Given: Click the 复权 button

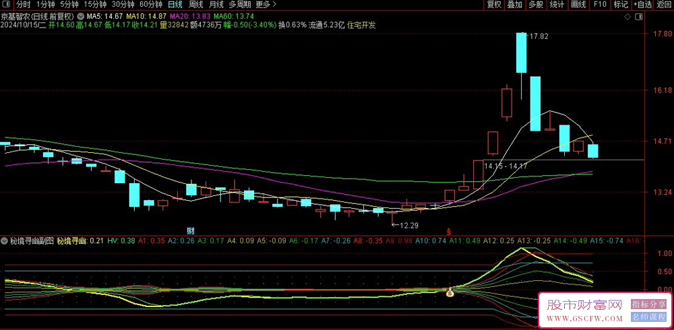Looking at the screenshot, I should [494, 5].
